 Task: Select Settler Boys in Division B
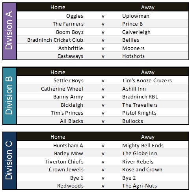click(x=69, y=81)
